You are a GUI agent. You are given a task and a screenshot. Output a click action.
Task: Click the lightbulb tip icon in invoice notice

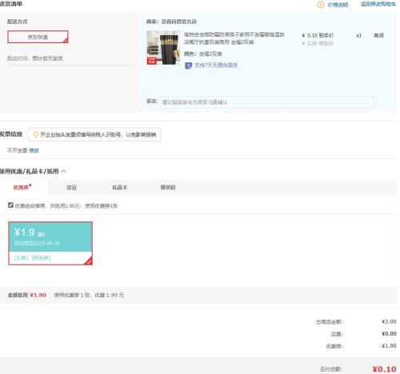pos(35,134)
